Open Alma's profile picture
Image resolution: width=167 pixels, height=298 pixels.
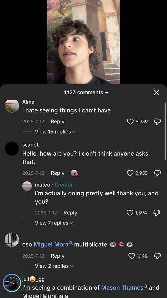click(x=12, y=106)
